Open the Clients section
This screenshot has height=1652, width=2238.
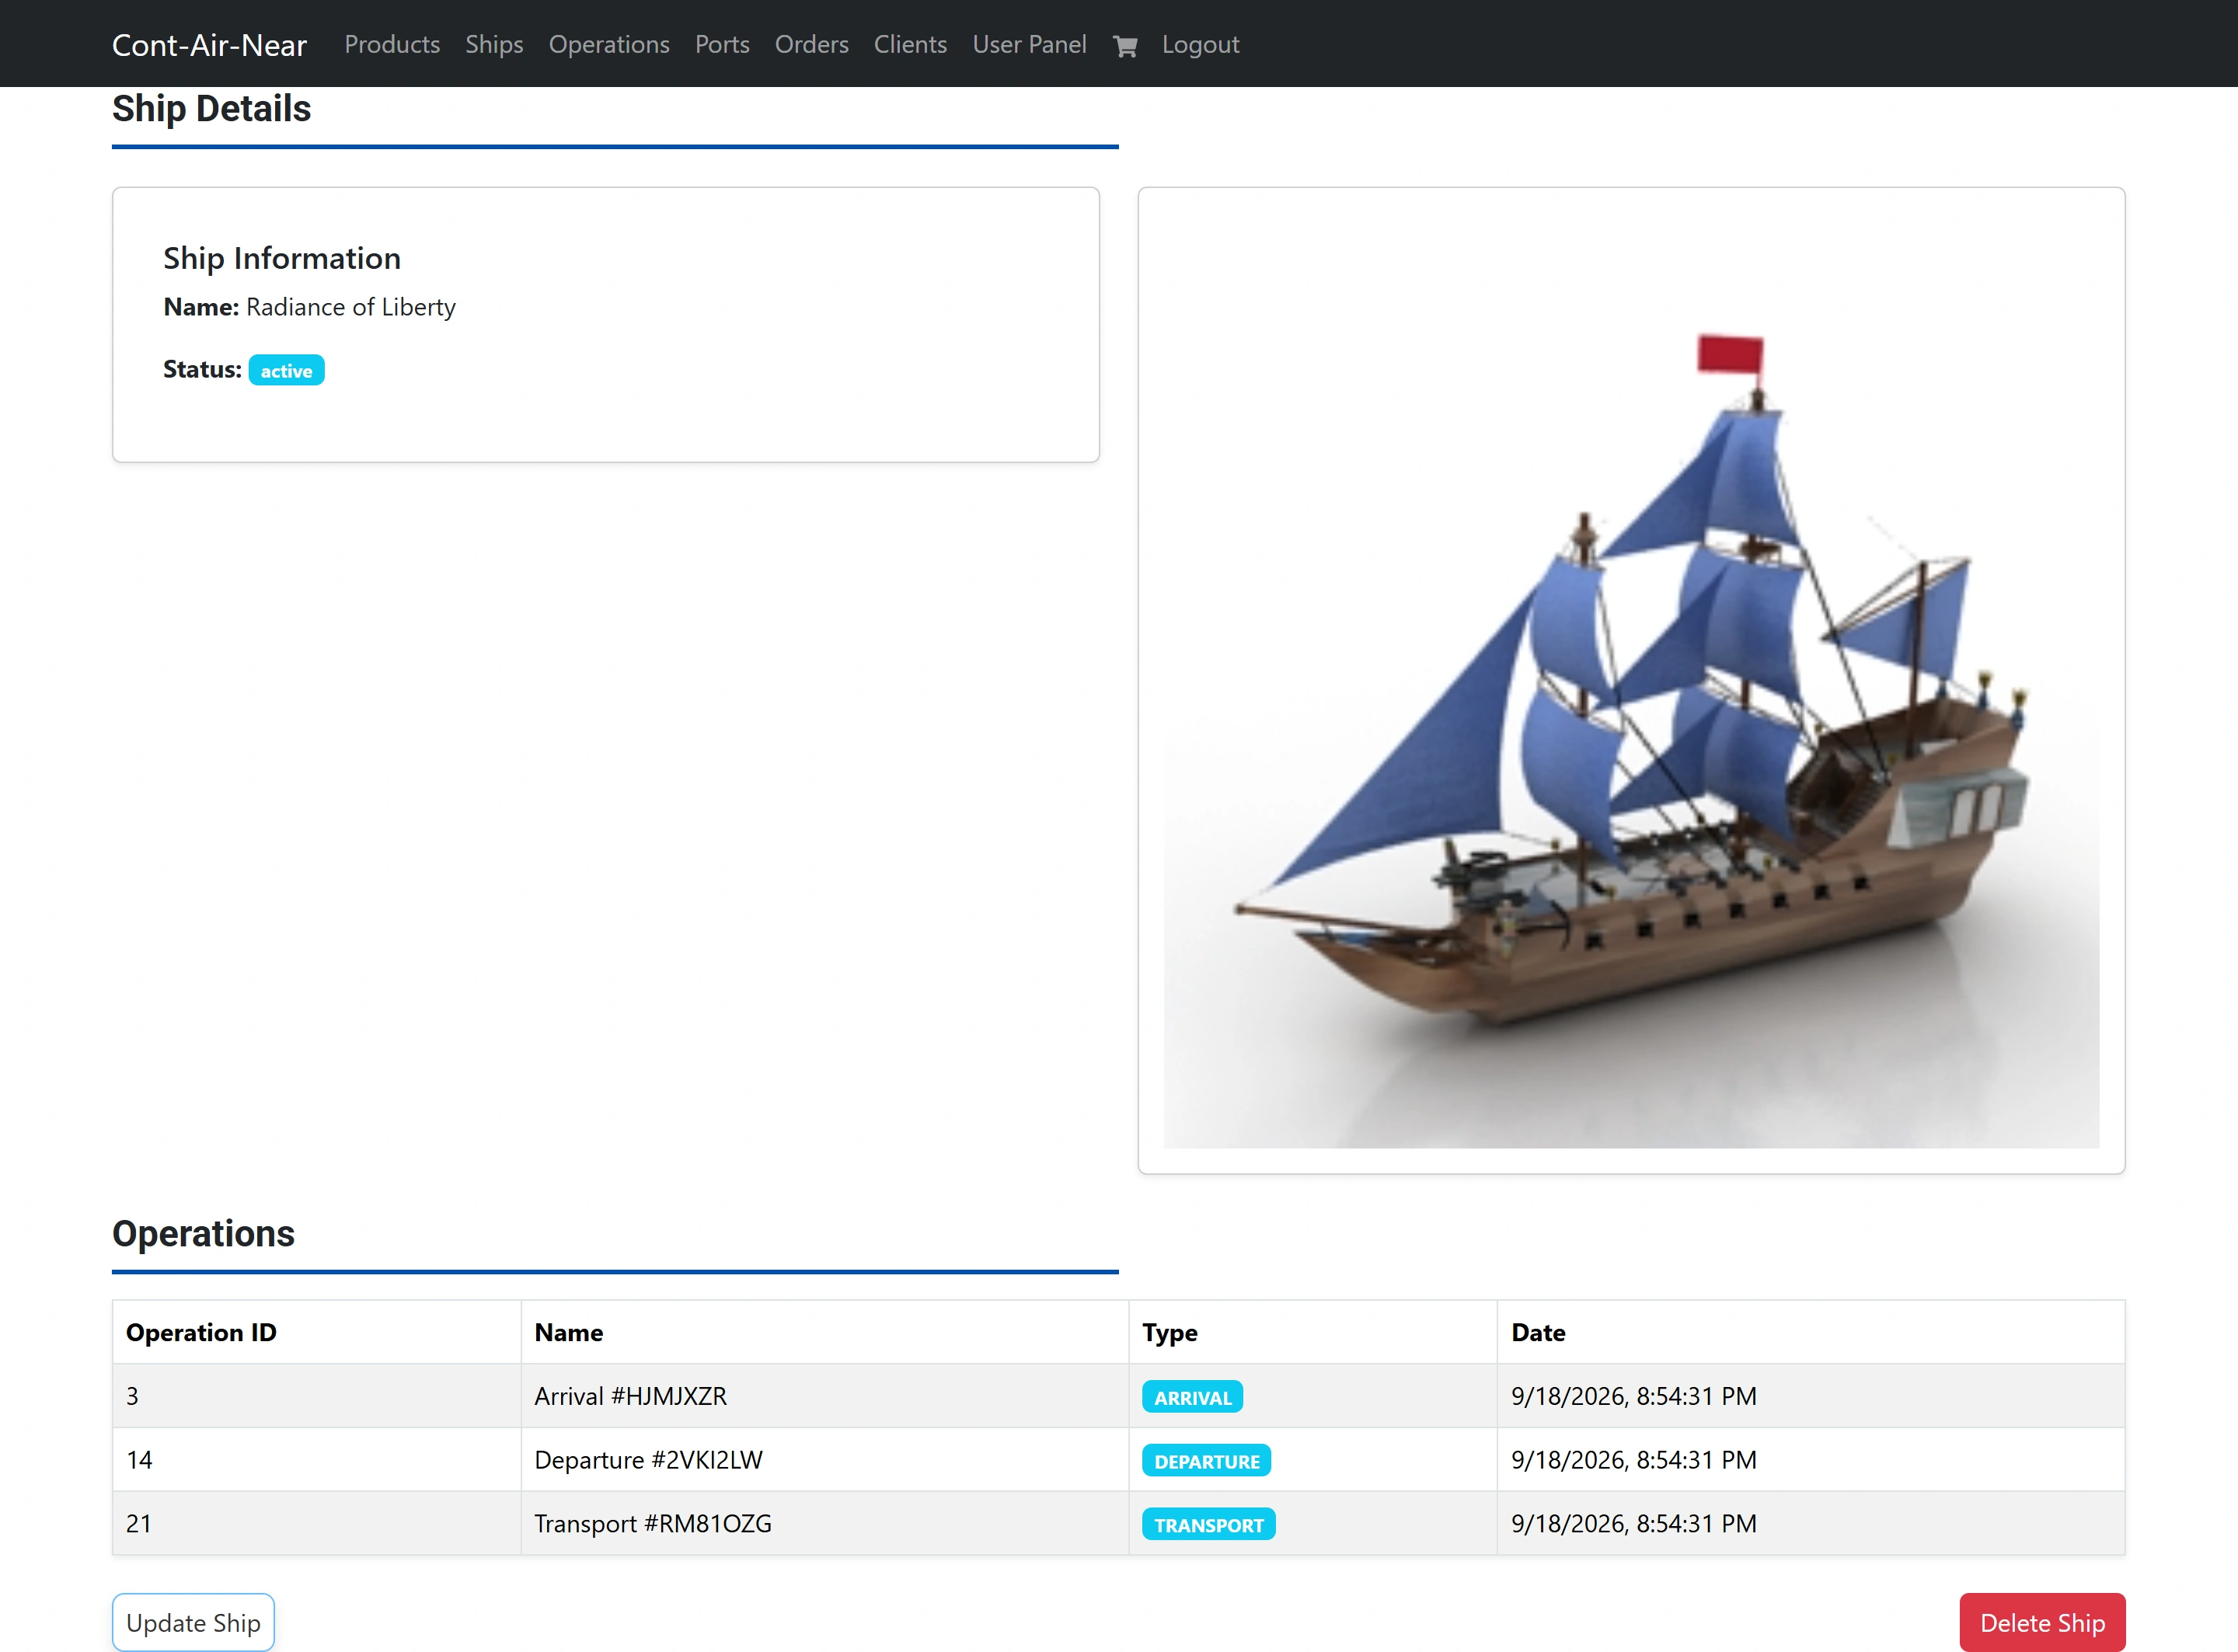(910, 45)
